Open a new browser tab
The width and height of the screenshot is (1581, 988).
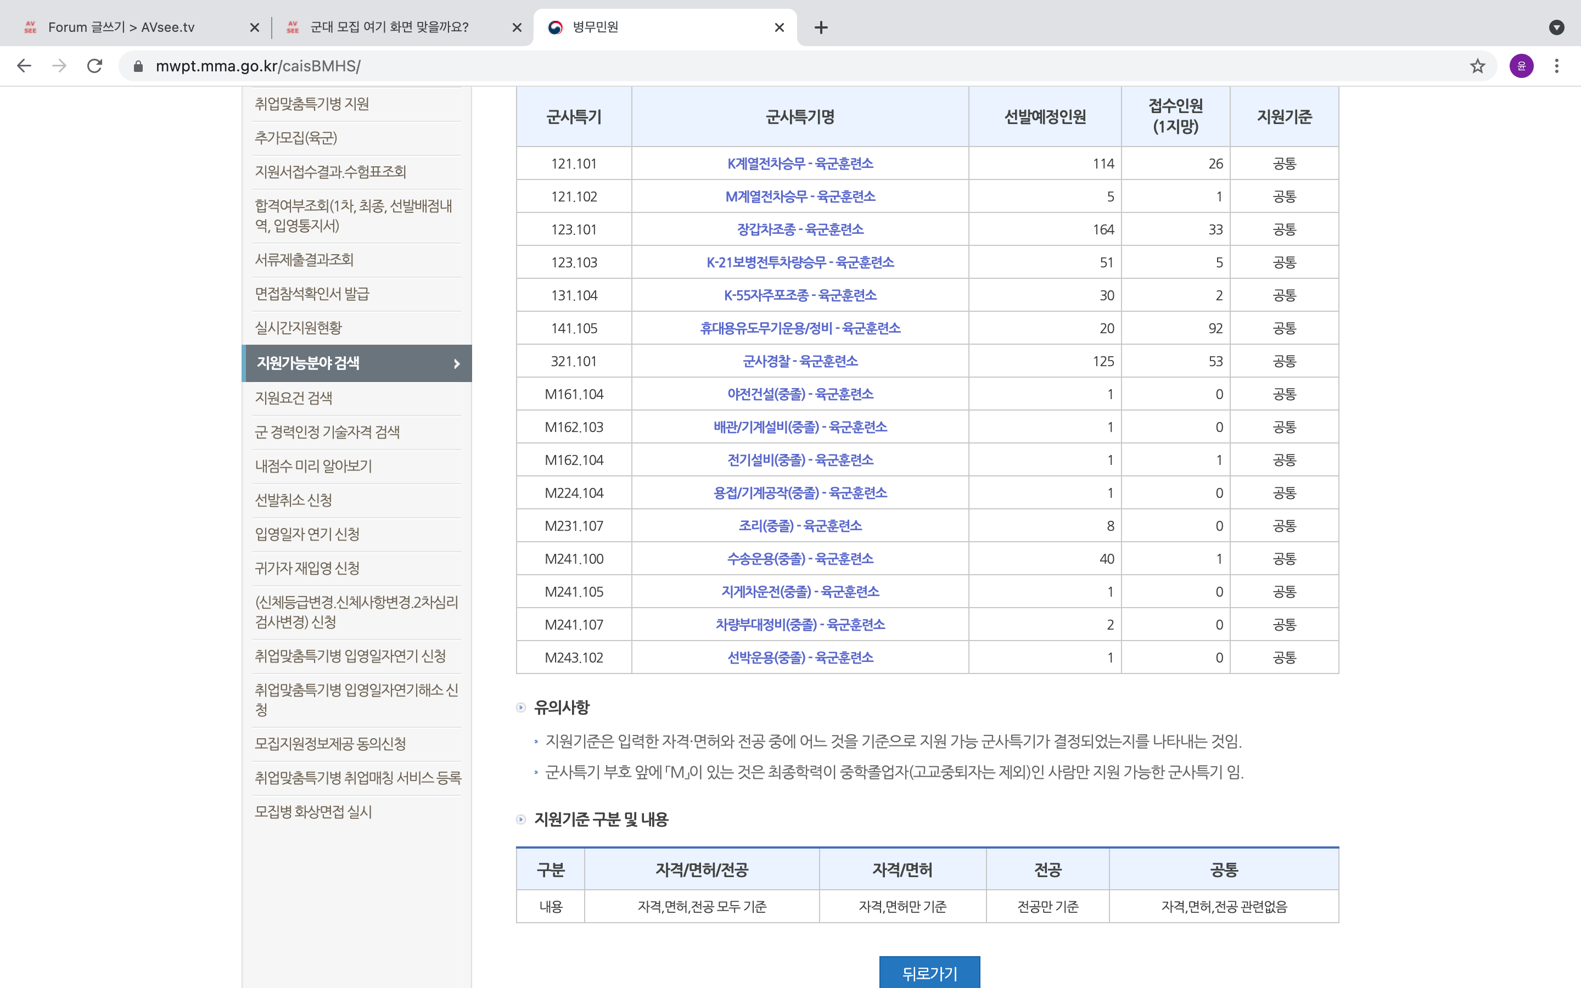(x=821, y=27)
